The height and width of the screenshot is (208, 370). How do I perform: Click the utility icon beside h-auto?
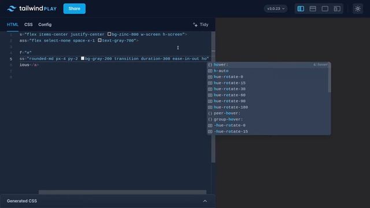(x=210, y=70)
